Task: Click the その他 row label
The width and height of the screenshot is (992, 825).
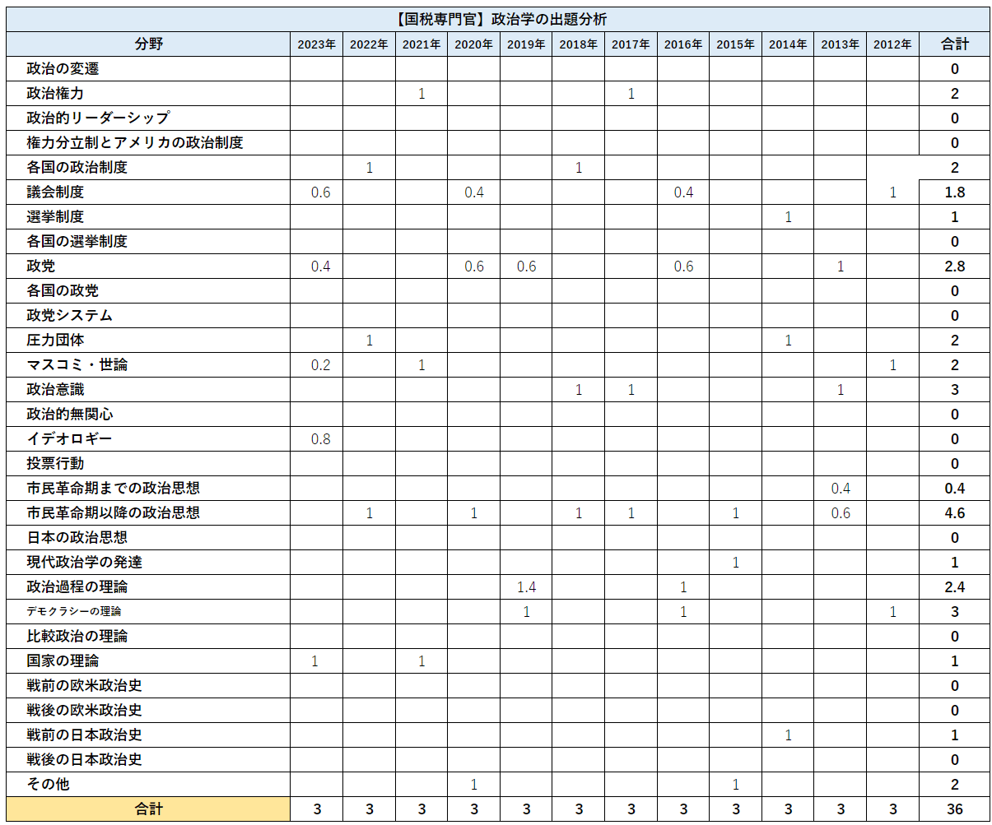Action: pos(48,785)
